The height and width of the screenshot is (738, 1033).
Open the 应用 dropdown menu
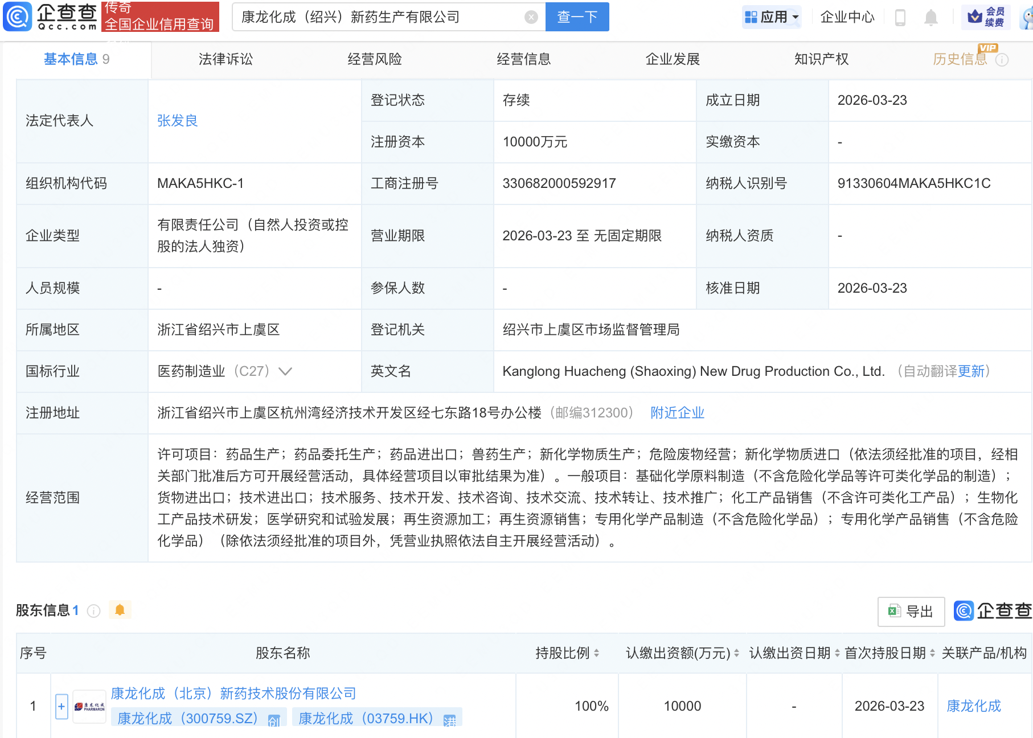(772, 17)
